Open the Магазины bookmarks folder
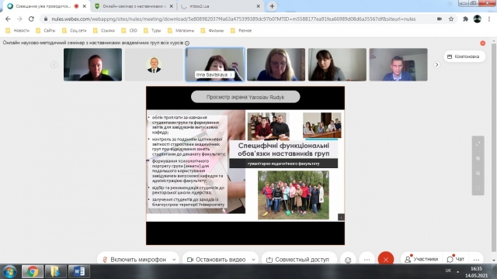Screen dimensions: 497x279 [181, 31]
